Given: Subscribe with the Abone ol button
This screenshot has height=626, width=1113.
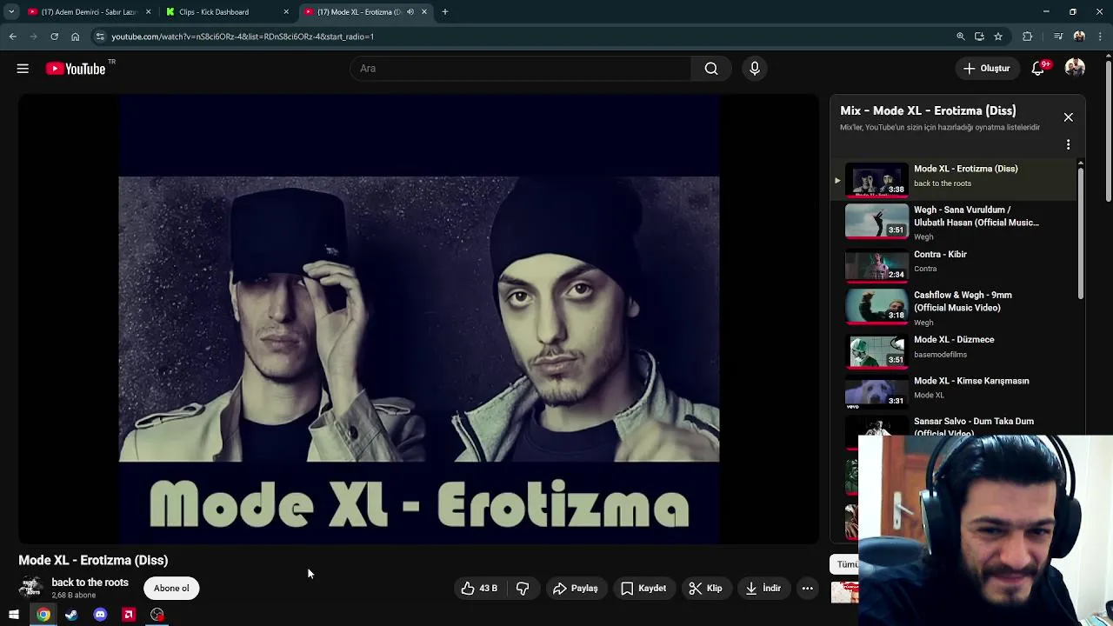Looking at the screenshot, I should 171,589.
